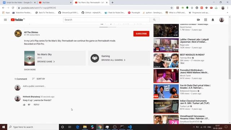Switch to the Script for the Video tab
The image size is (231, 130).
[19, 3]
